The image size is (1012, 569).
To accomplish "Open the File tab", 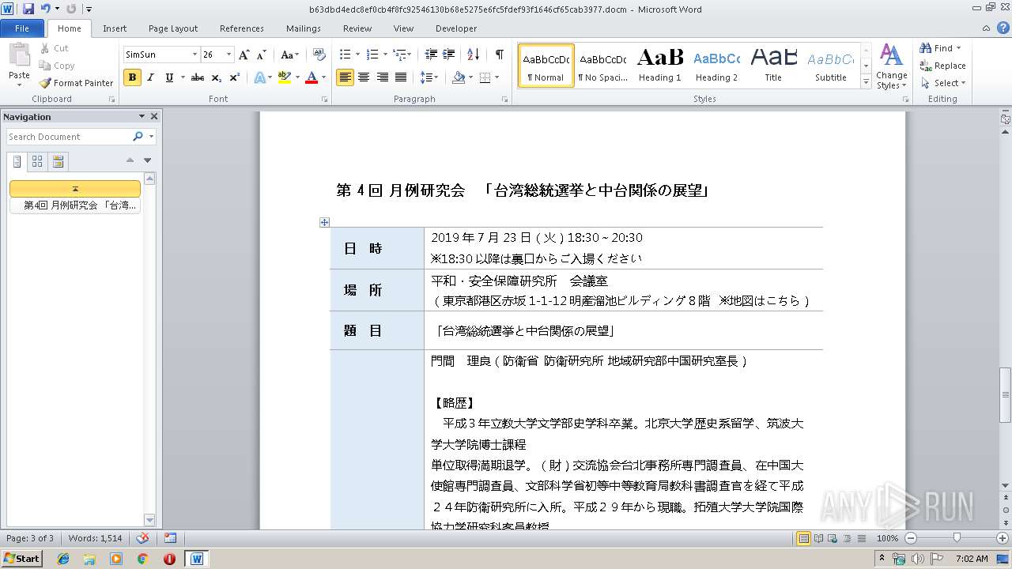I will (22, 28).
